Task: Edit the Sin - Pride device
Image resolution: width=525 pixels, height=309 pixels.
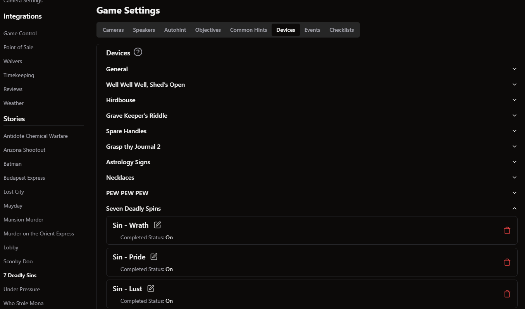Action: [154, 257]
